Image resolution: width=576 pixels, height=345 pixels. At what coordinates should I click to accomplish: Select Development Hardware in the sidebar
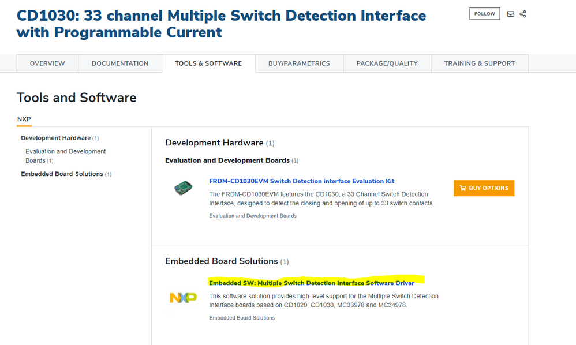[56, 138]
